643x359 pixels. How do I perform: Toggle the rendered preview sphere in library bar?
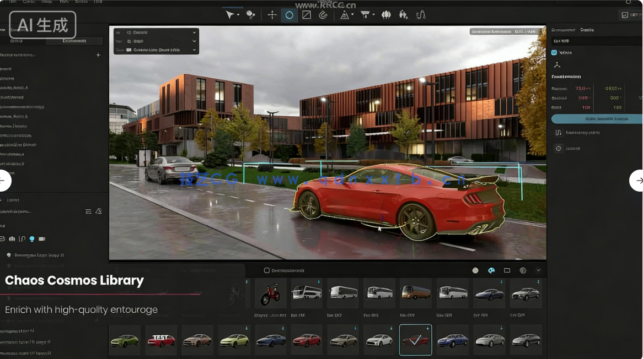475,270
